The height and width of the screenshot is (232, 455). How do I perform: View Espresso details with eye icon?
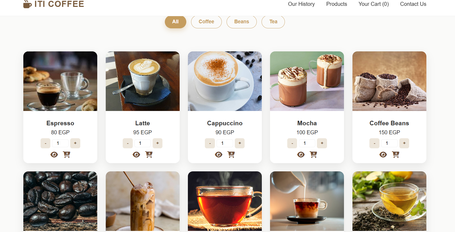pyautogui.click(x=54, y=154)
